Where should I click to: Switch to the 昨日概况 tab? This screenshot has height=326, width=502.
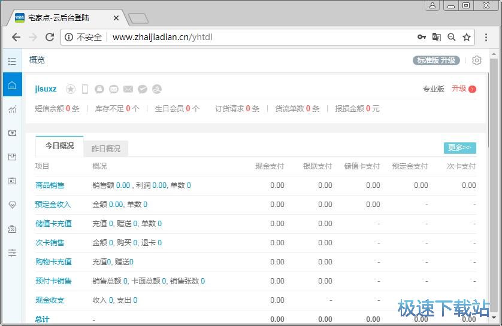106,148
